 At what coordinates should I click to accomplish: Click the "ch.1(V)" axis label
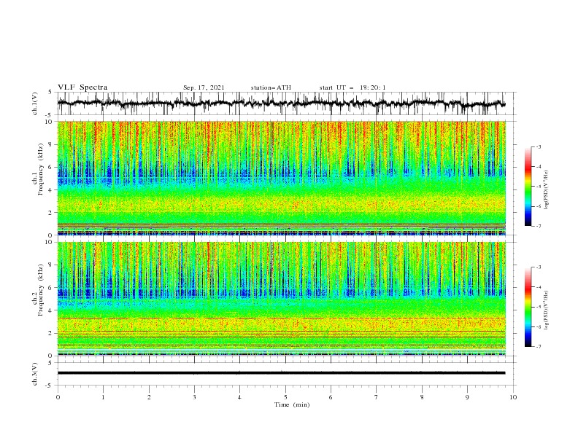(x=35, y=103)
